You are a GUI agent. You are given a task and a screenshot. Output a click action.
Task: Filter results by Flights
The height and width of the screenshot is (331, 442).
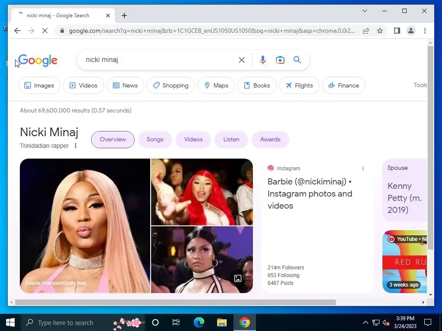pyautogui.click(x=299, y=85)
